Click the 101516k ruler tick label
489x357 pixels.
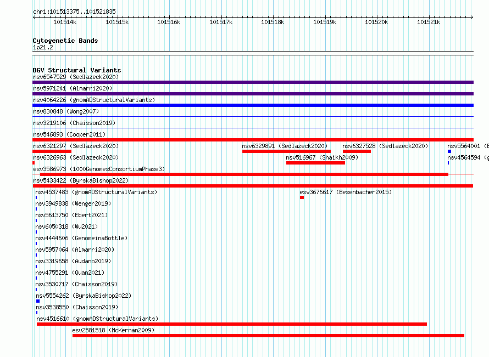tap(169, 22)
